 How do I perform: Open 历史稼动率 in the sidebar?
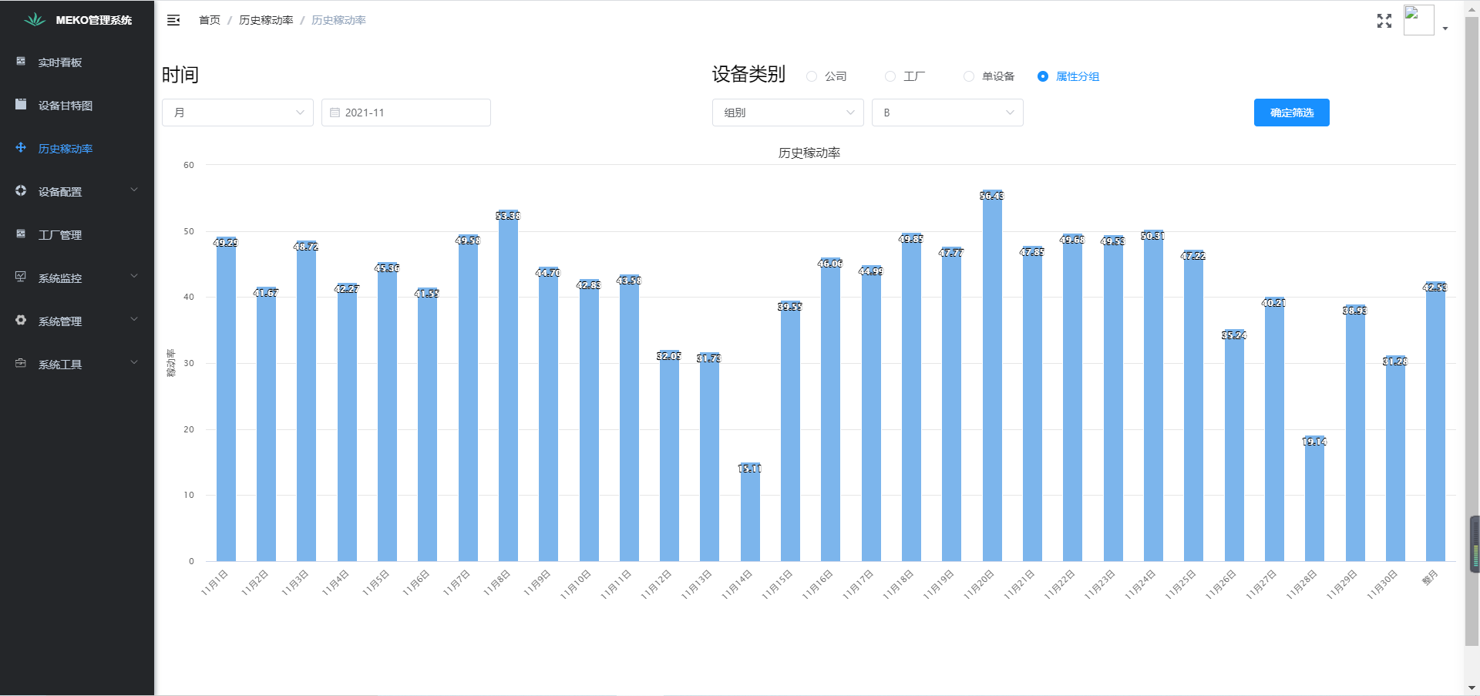pyautogui.click(x=66, y=149)
